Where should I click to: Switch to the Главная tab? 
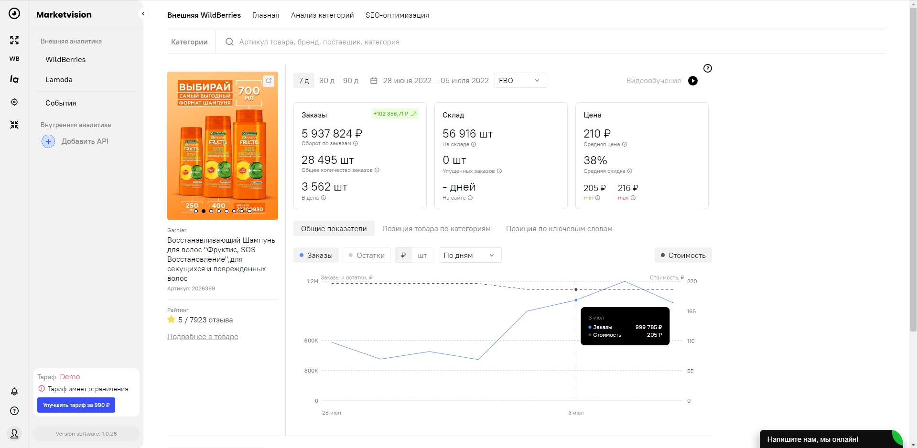coord(266,15)
